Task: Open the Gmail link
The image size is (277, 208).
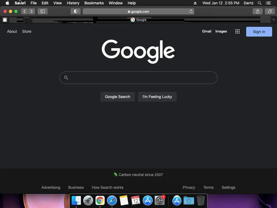Action: pos(207,31)
